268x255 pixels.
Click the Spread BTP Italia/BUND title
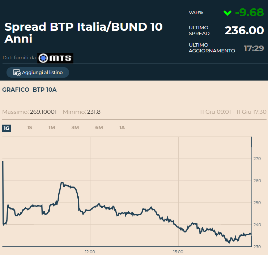click(83, 33)
